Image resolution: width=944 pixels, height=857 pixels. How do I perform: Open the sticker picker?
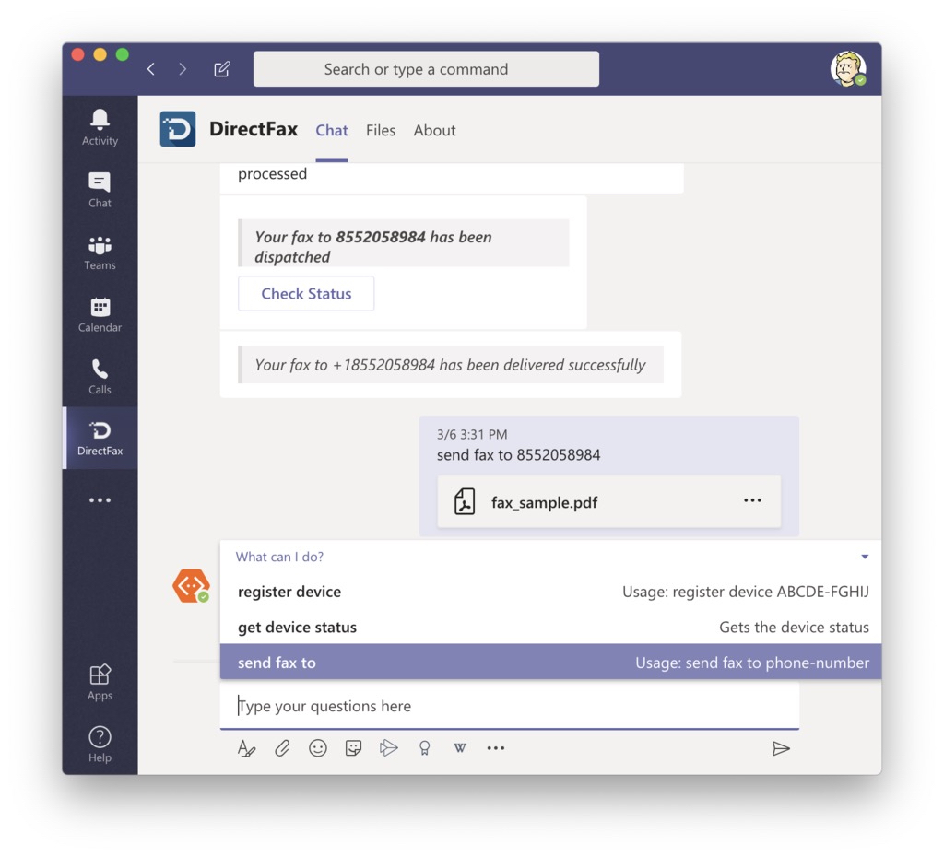(x=353, y=748)
